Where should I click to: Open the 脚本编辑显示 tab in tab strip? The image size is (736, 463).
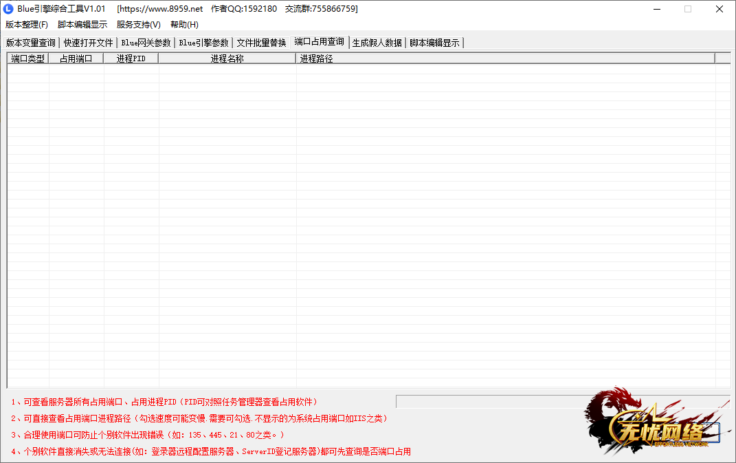click(434, 43)
